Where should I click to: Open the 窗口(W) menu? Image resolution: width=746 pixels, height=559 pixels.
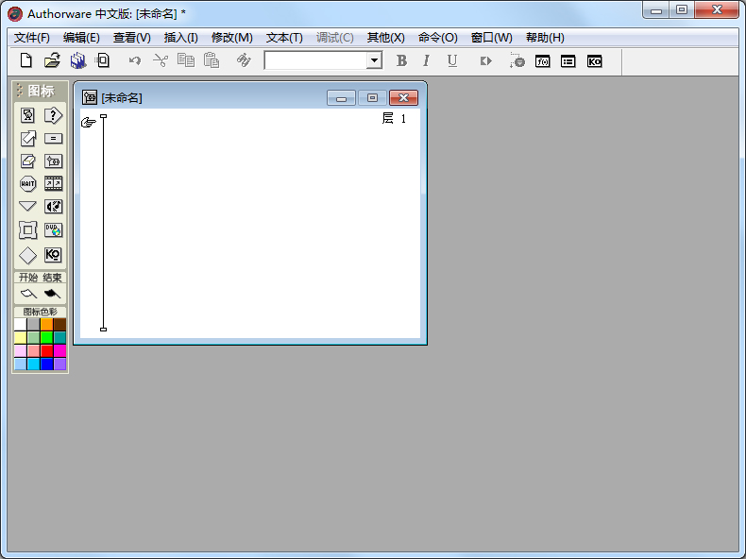click(x=491, y=38)
